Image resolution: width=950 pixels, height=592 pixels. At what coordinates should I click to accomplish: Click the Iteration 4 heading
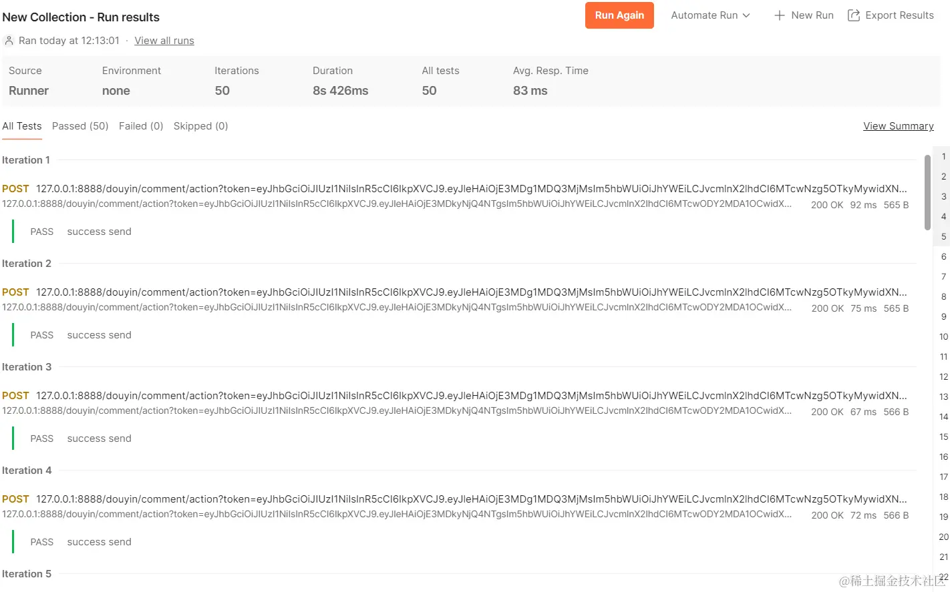tap(27, 471)
